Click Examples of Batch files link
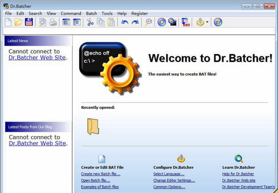278x193 pixels. tap(100, 187)
